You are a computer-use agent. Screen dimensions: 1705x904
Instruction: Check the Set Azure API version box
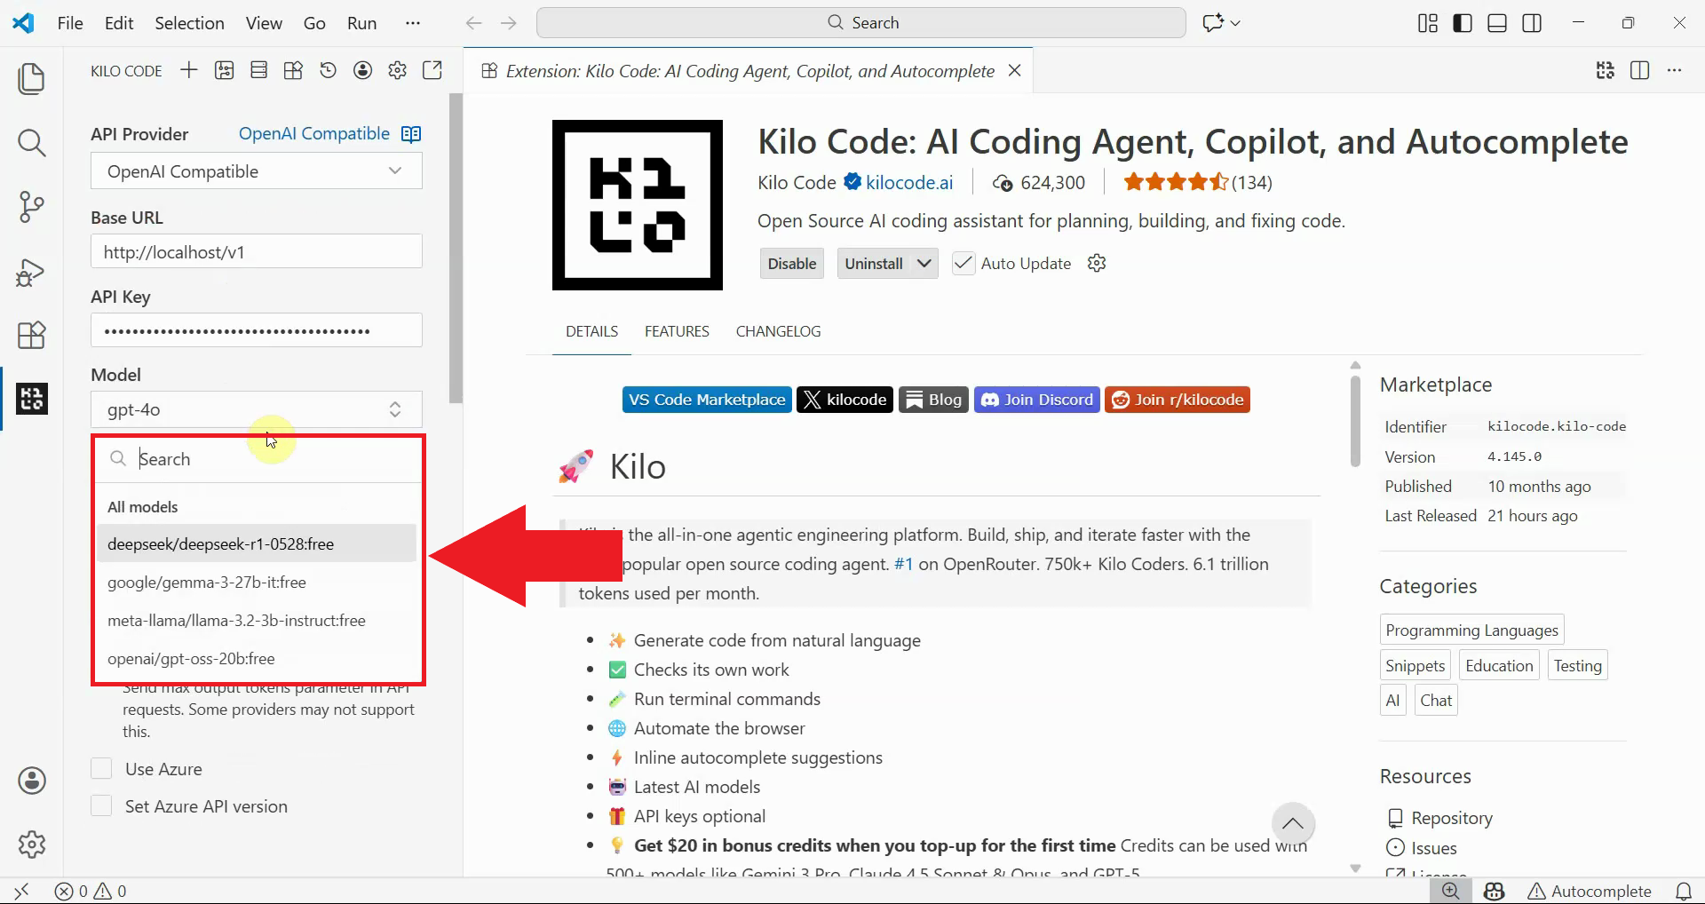click(x=102, y=806)
